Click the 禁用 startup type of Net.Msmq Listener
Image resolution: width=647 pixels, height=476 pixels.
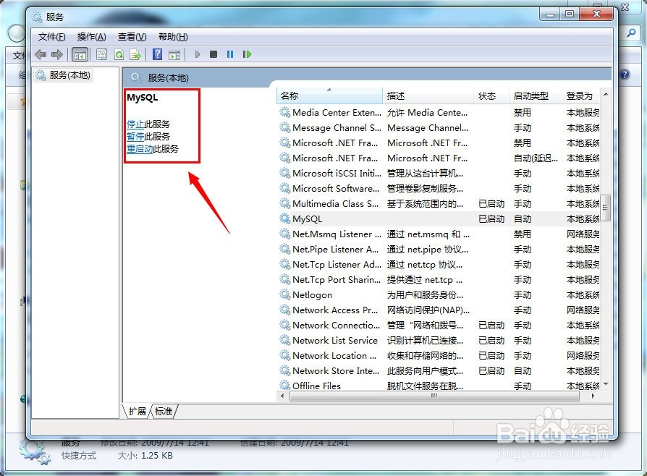point(523,234)
